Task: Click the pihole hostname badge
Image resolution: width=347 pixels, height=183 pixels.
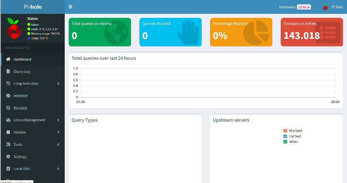Action: [304, 7]
